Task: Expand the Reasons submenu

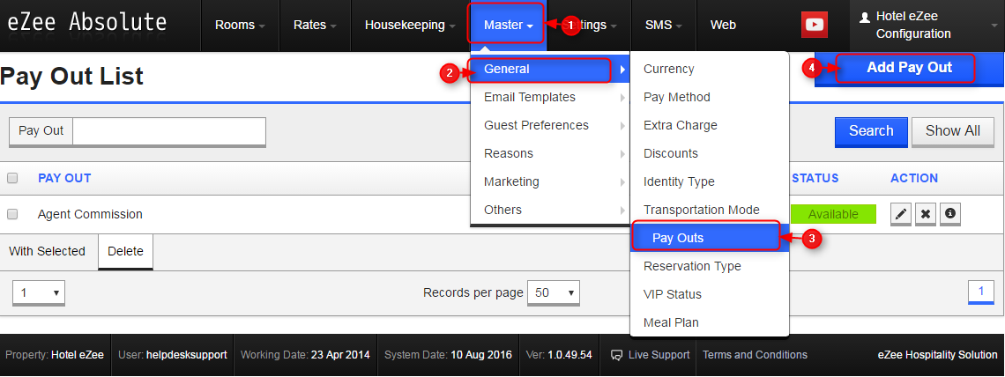Action: pos(550,153)
